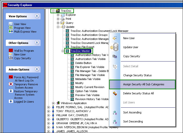Click the Windows Application node icon
The image size is (183, 133).
tap(58, 103)
